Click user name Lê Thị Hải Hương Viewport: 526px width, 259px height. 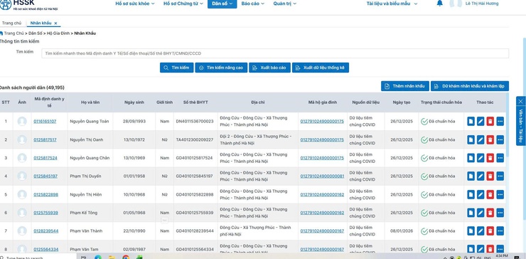(482, 4)
